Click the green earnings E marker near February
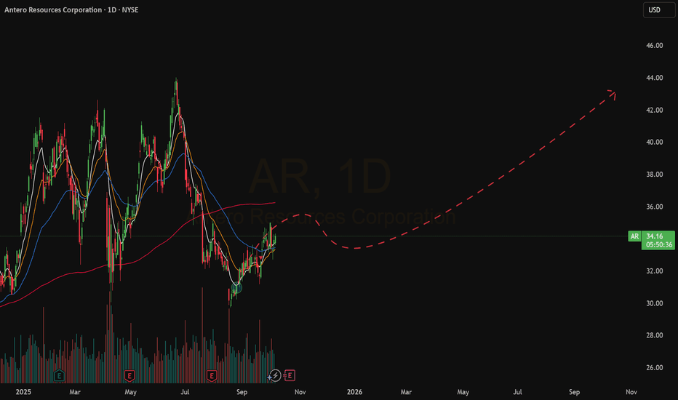The height and width of the screenshot is (400, 678). click(59, 375)
